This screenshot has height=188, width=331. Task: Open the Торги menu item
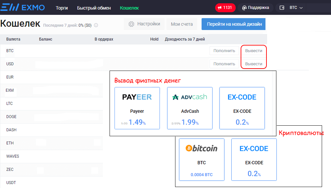pyautogui.click(x=62, y=8)
